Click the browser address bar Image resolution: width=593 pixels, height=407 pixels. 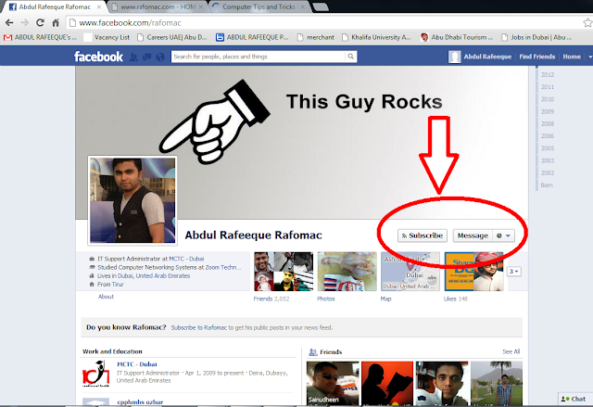click(x=323, y=22)
